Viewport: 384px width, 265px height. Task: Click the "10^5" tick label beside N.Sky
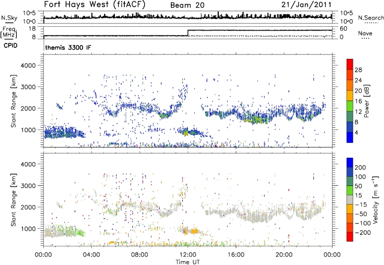pos(30,13)
